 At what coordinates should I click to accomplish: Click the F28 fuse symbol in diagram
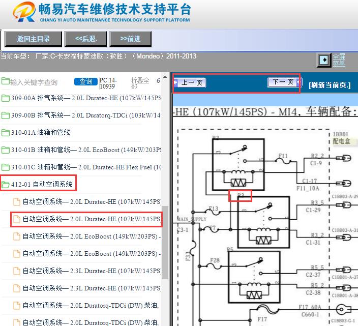[214, 266]
